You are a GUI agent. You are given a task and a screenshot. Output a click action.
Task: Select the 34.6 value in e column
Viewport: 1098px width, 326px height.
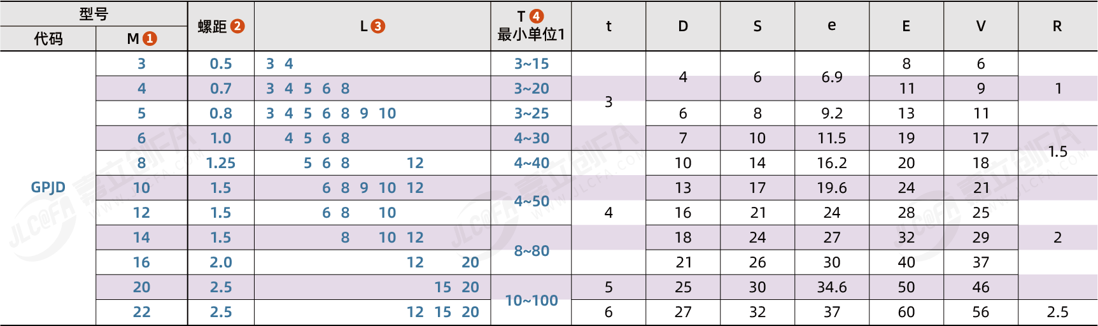pyautogui.click(x=832, y=287)
